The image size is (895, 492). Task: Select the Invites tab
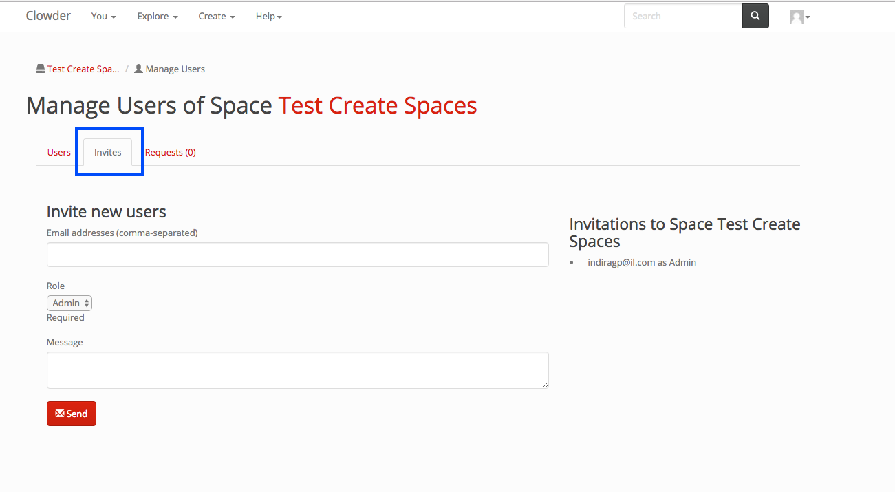108,152
